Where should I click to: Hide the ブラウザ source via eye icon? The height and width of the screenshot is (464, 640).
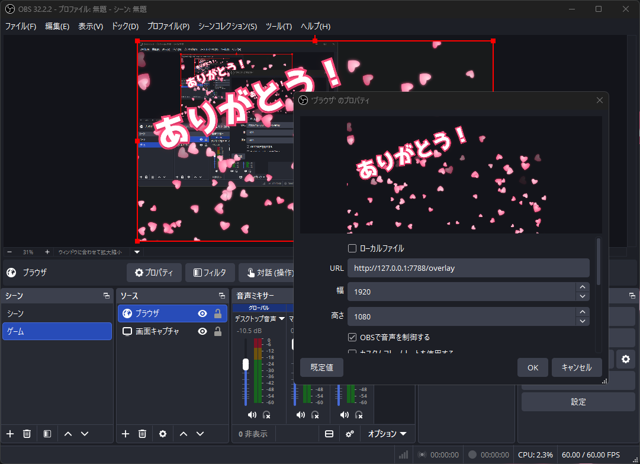coord(202,313)
